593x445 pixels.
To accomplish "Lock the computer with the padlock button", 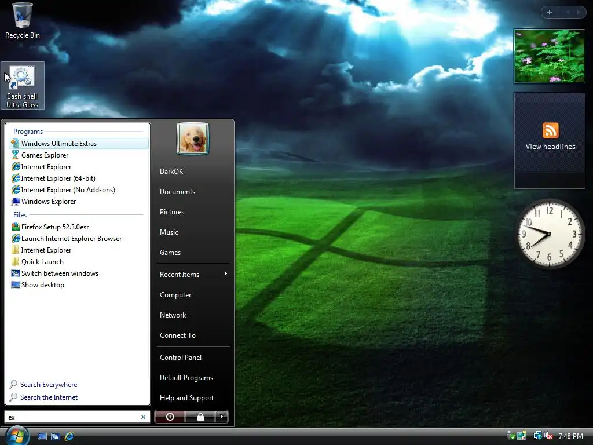I will point(200,417).
